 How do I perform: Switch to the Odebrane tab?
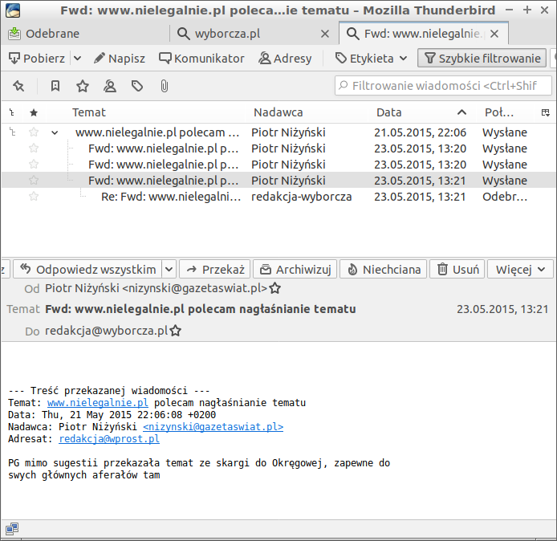pos(85,34)
